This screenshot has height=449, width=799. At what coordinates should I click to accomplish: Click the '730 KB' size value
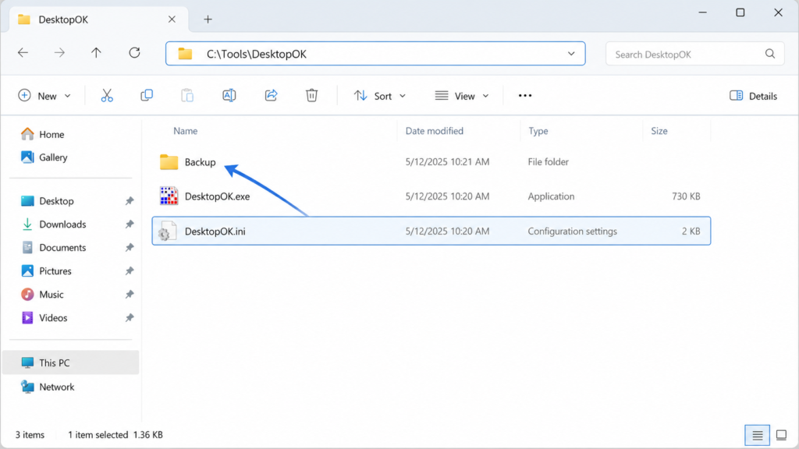(686, 196)
